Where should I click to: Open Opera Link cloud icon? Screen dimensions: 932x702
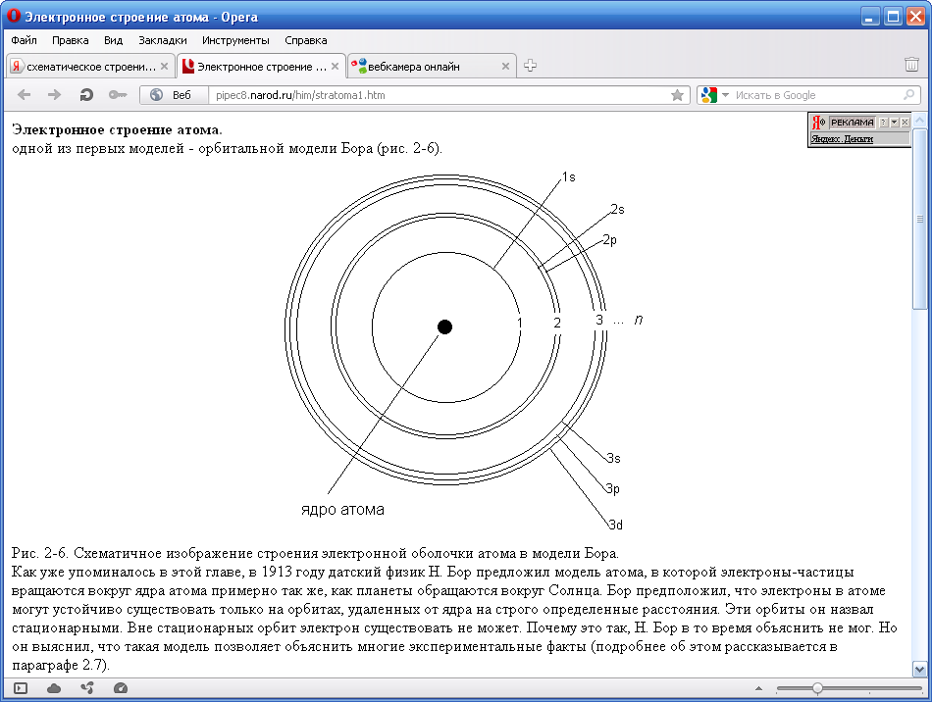pos(54,688)
